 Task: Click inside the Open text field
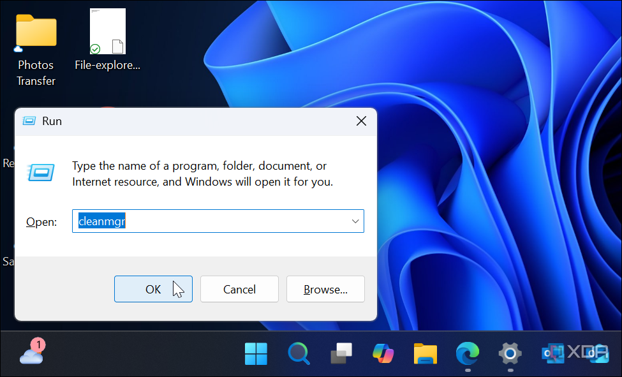coord(211,221)
